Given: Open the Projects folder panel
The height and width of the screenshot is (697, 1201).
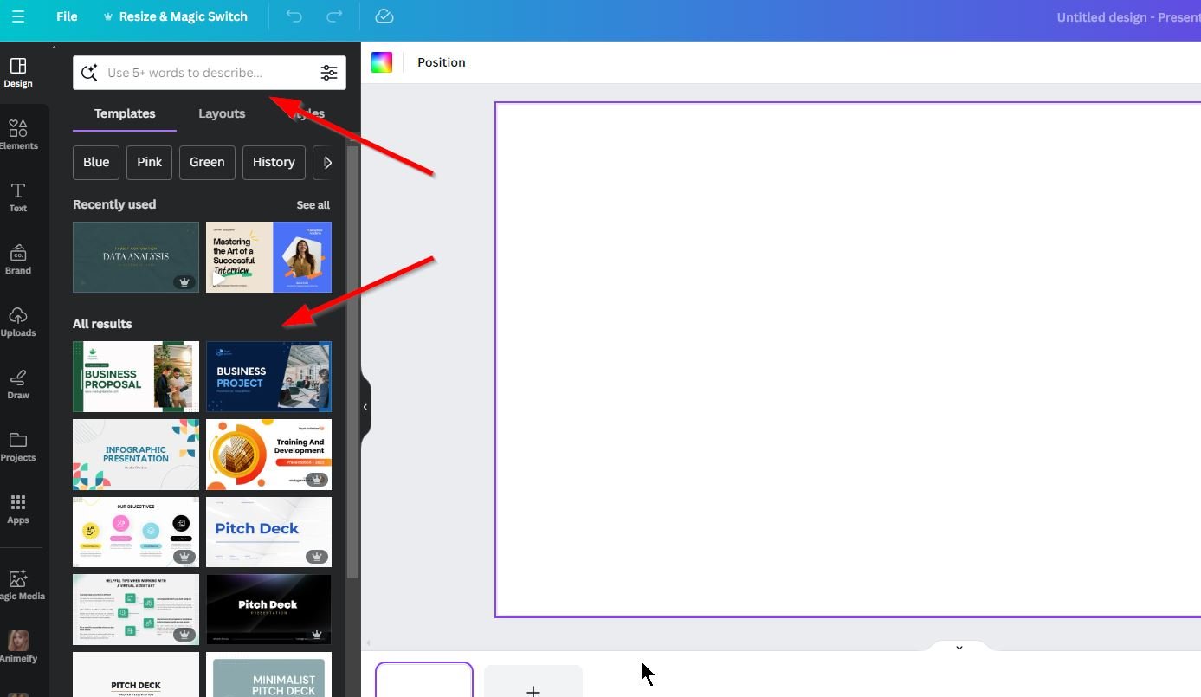Looking at the screenshot, I should (x=18, y=446).
